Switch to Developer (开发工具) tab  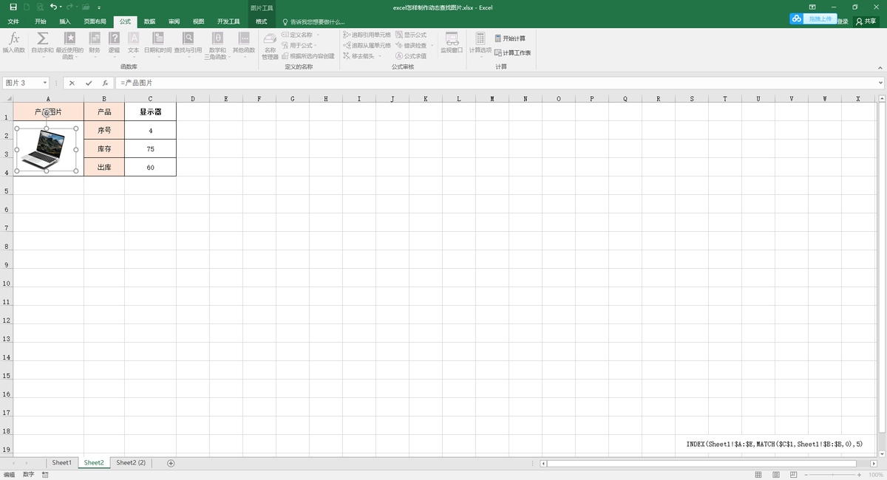[x=228, y=21]
